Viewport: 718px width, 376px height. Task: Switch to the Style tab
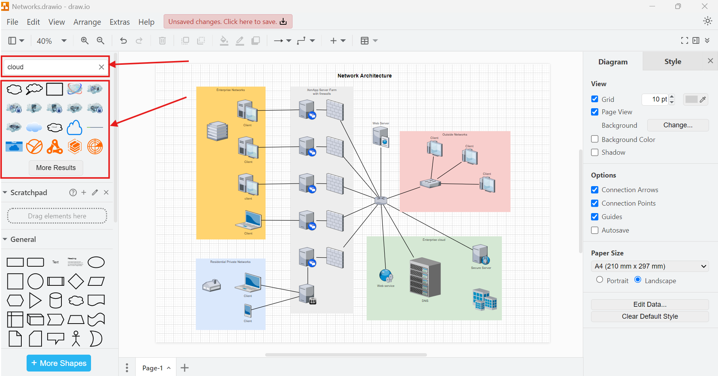[672, 62]
